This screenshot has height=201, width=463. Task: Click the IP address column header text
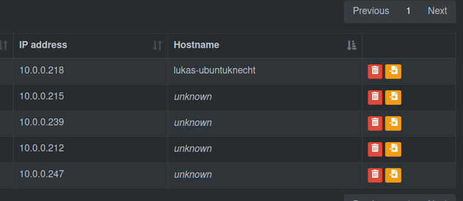click(x=43, y=45)
